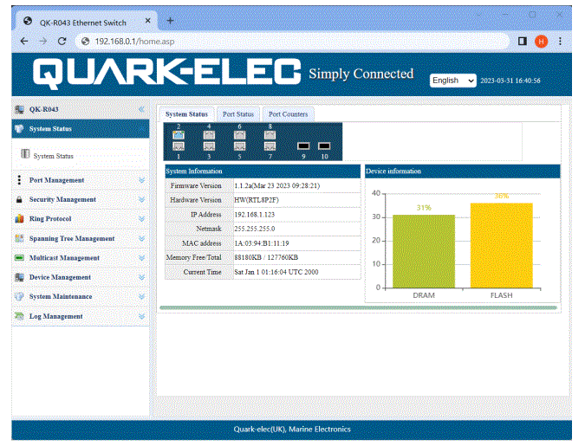Expand System Maintenance chevron
The height and width of the screenshot is (446, 585).
click(x=142, y=296)
